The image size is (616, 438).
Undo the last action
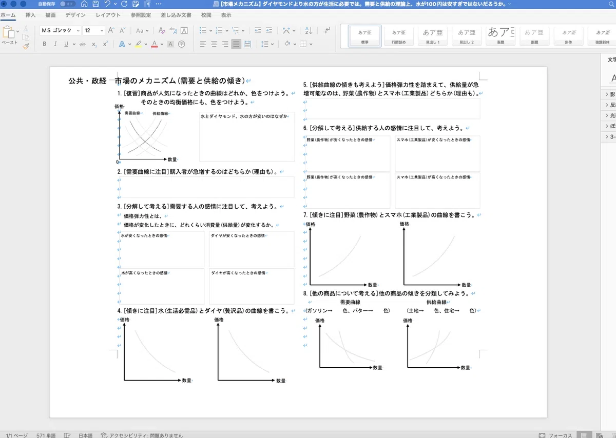point(107,4)
